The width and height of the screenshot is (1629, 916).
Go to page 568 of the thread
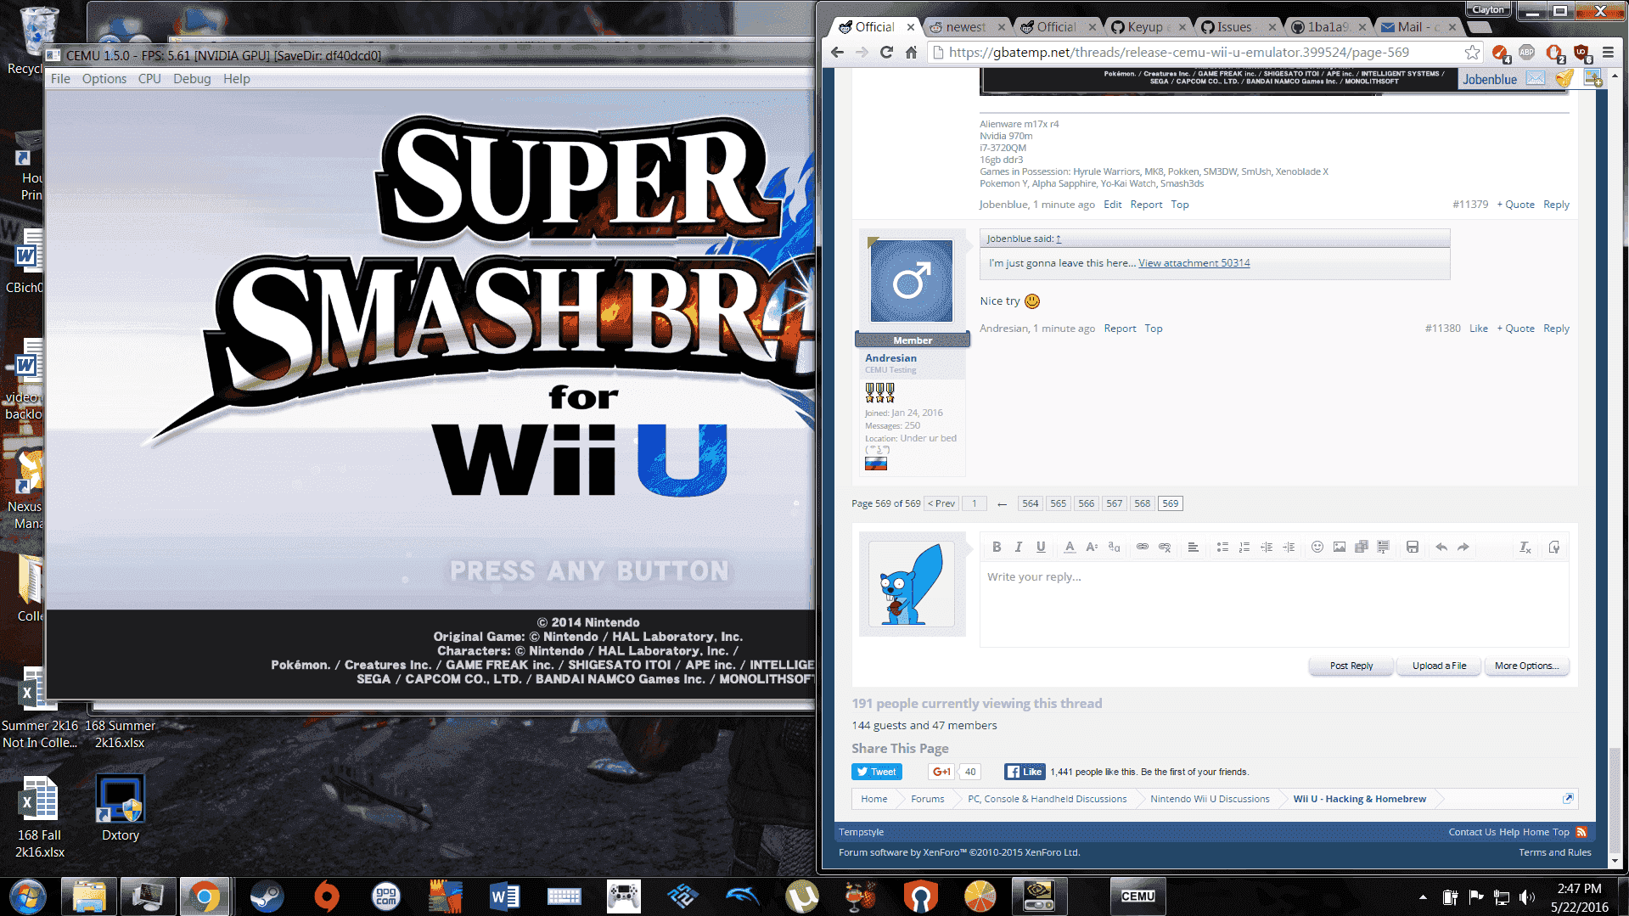pos(1142,503)
